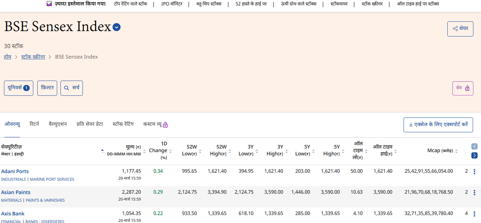481x223 pixels.
Task: Open the Adani Ports stock link
Action: point(15,171)
